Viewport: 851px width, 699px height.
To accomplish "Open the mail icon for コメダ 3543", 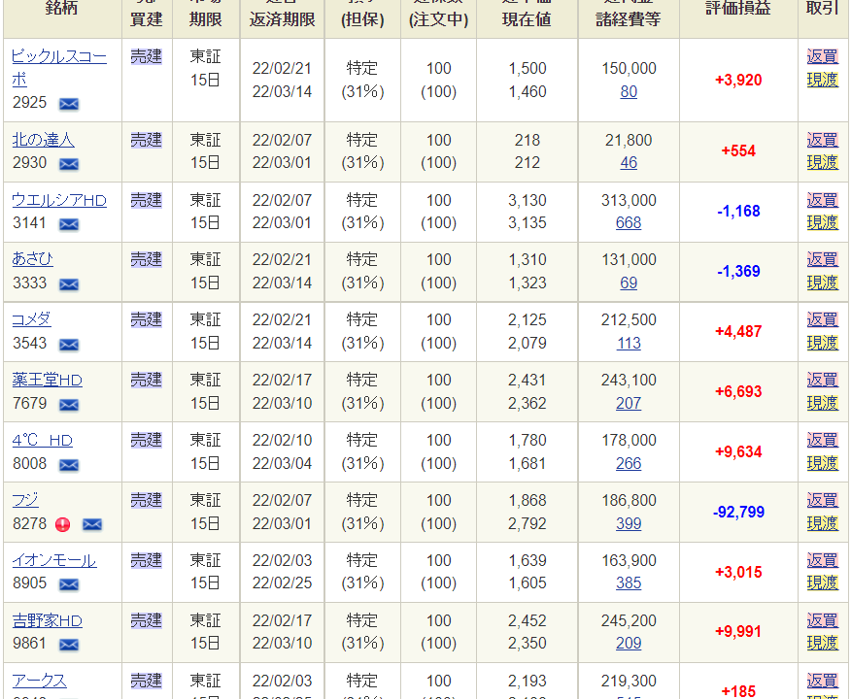I will click(69, 345).
